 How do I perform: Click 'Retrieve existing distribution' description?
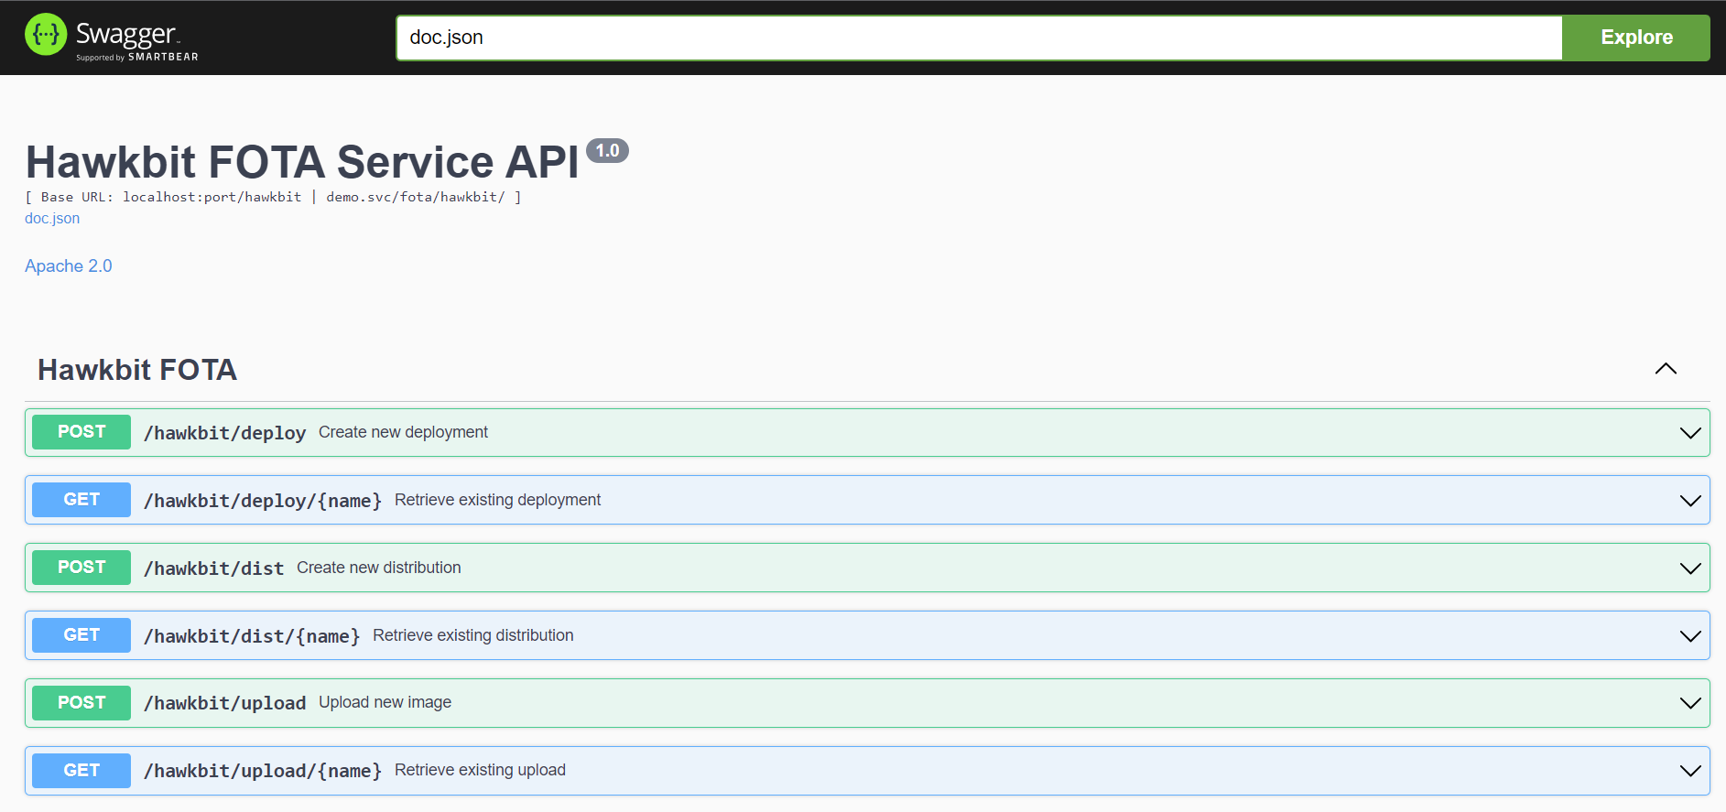click(x=473, y=635)
